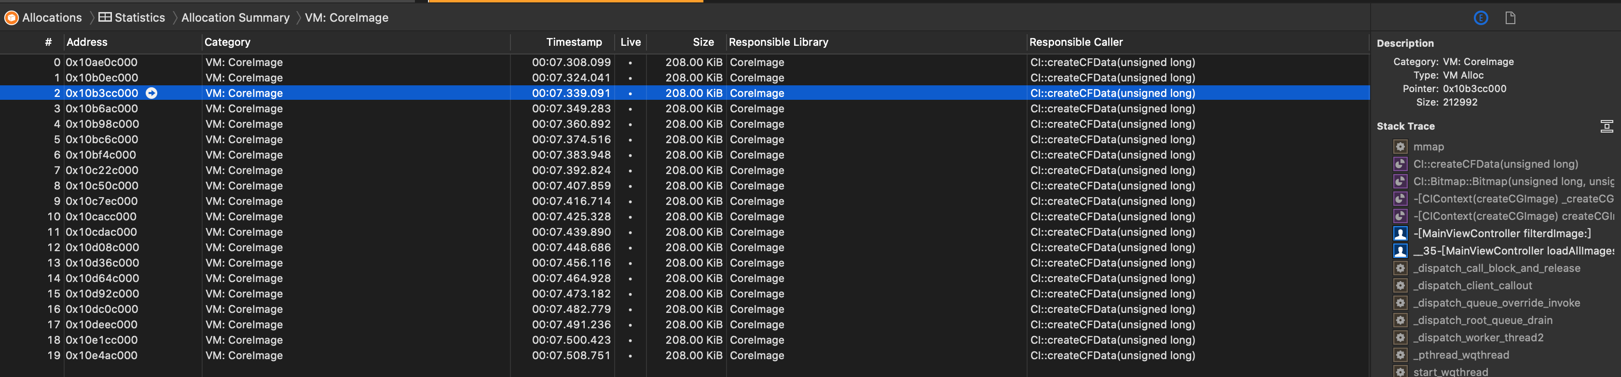Click the focus arrow beside address 0x10b3cc000
The height and width of the screenshot is (377, 1621).
coord(151,93)
